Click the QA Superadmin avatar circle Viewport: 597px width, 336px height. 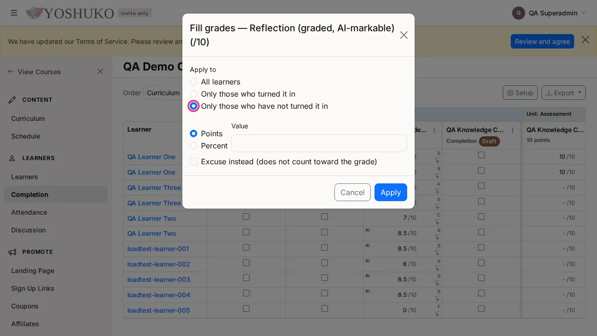pos(519,13)
